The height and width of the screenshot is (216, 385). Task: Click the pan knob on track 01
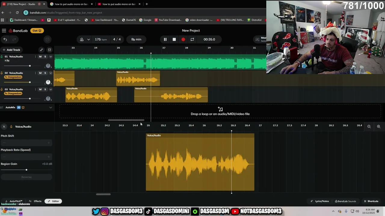(48, 66)
